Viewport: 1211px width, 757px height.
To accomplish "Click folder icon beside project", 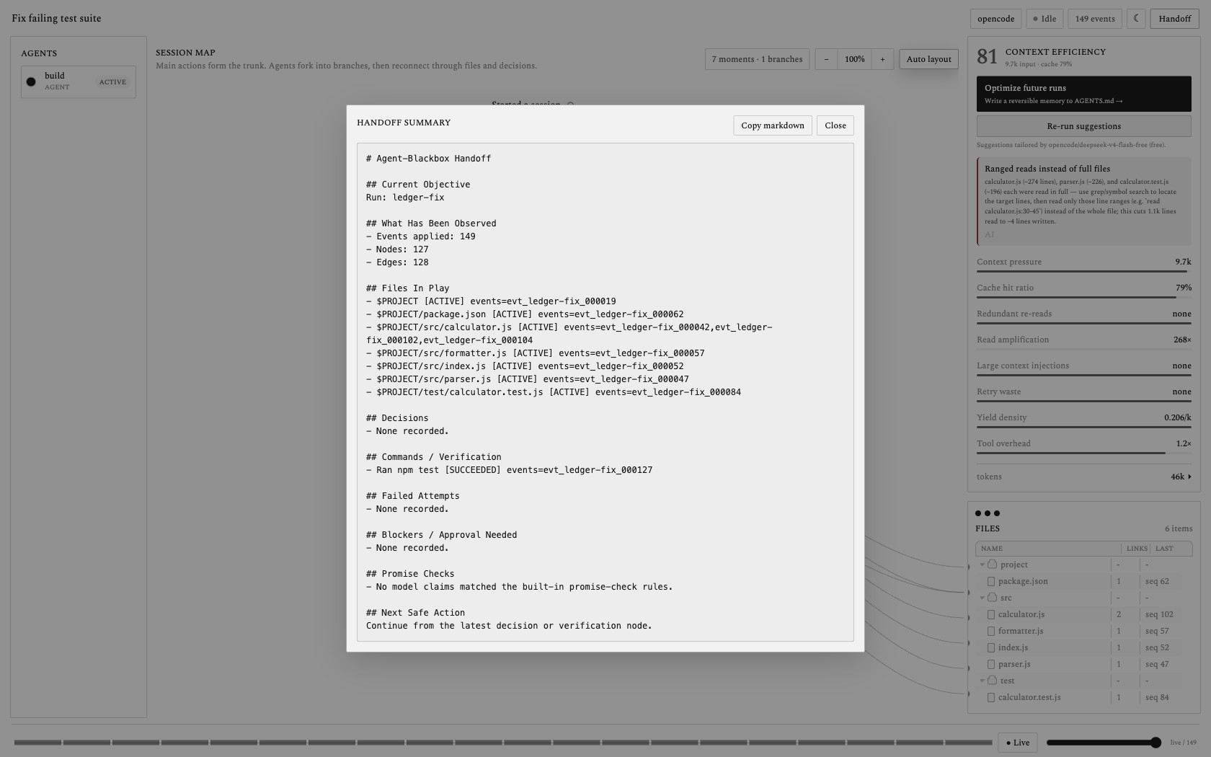I will point(993,565).
